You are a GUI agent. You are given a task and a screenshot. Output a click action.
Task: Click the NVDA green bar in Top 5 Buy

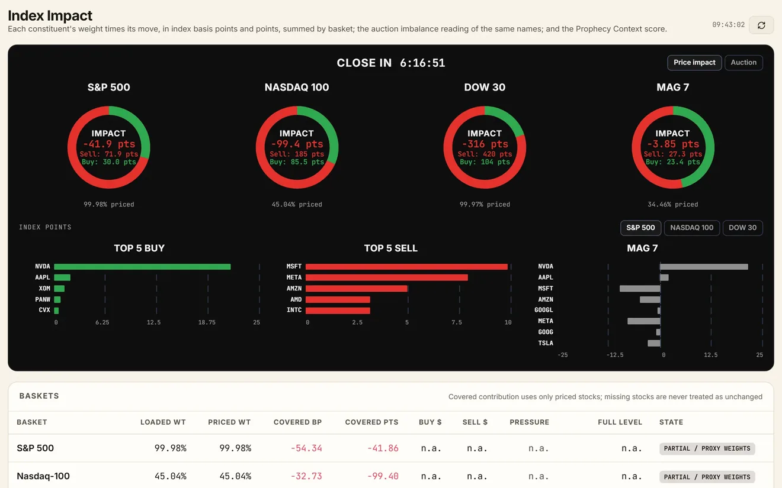(x=142, y=267)
